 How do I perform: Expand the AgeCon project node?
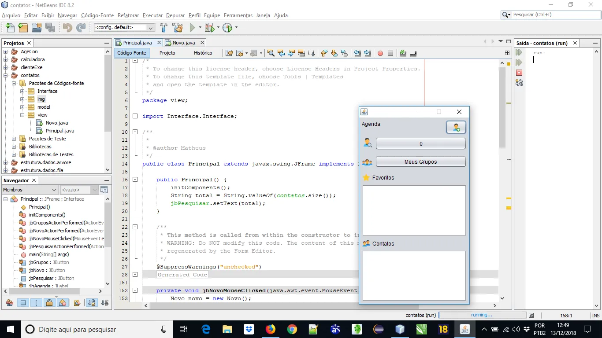click(6, 51)
